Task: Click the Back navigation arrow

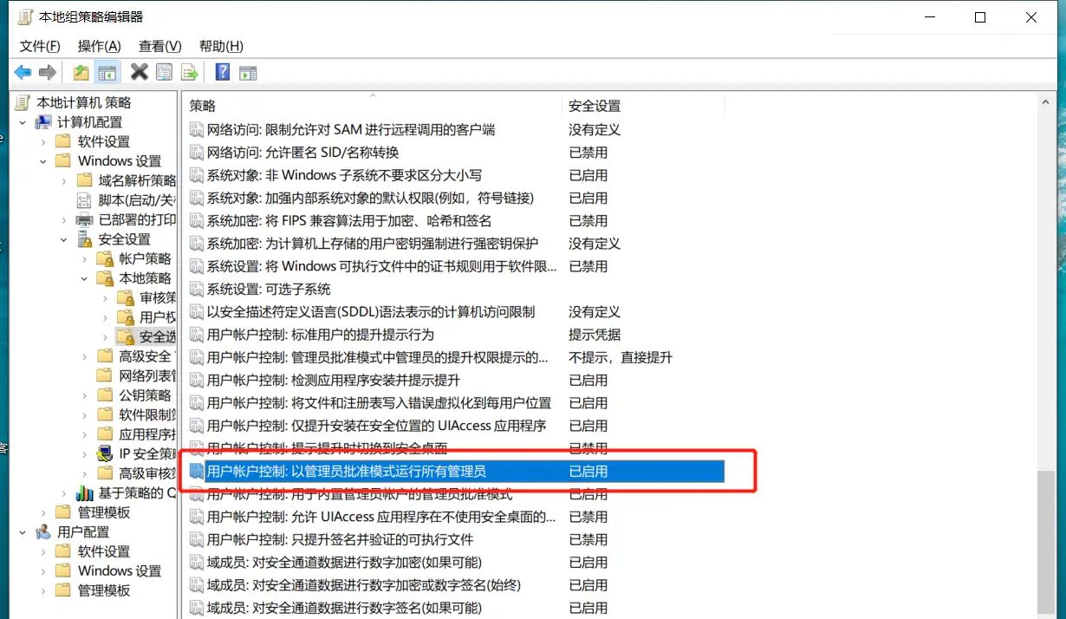Action: 23,72
